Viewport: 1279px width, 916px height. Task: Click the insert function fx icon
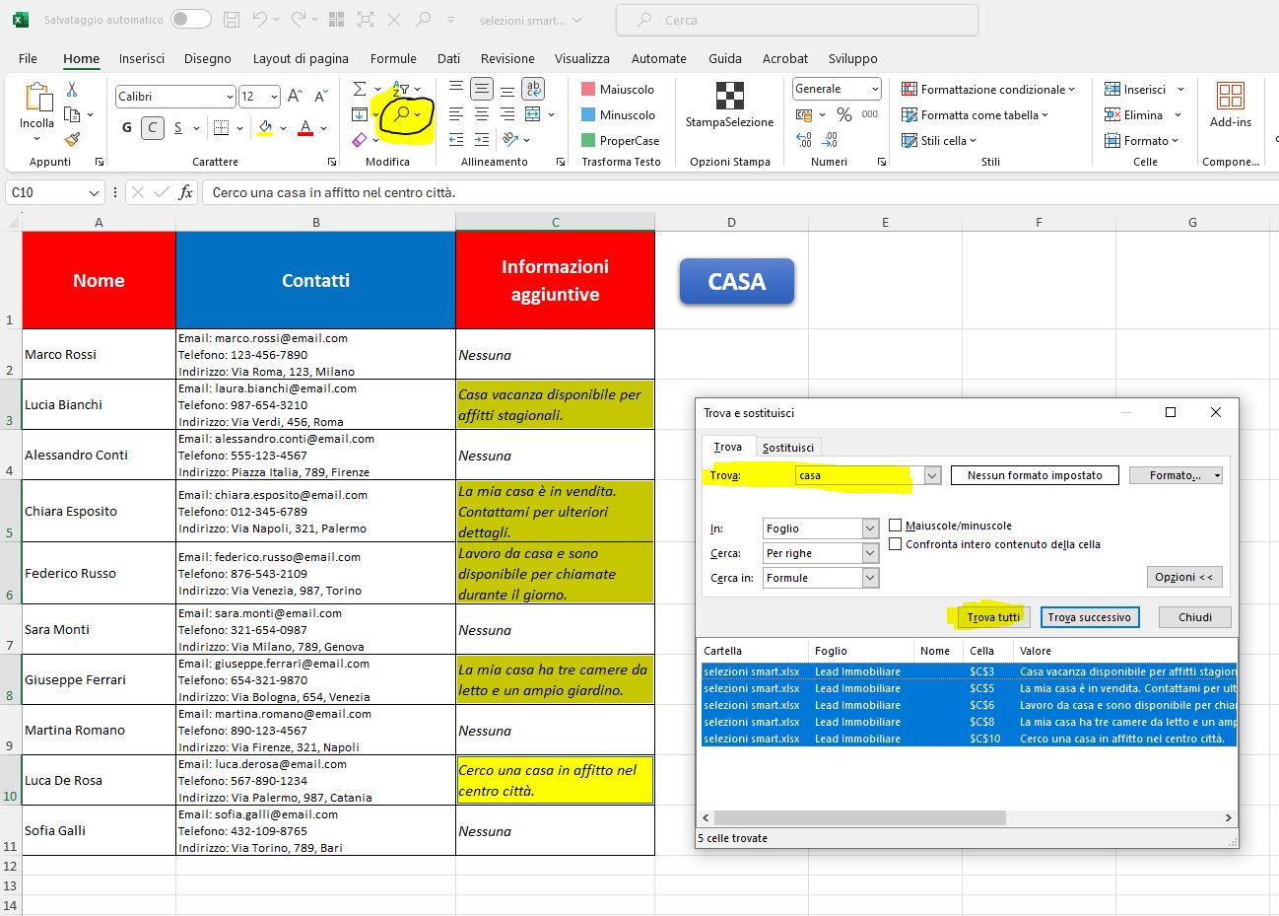click(x=185, y=192)
